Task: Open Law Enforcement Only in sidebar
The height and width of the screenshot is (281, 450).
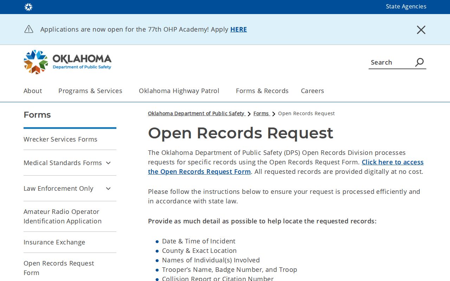Action: click(x=58, y=188)
